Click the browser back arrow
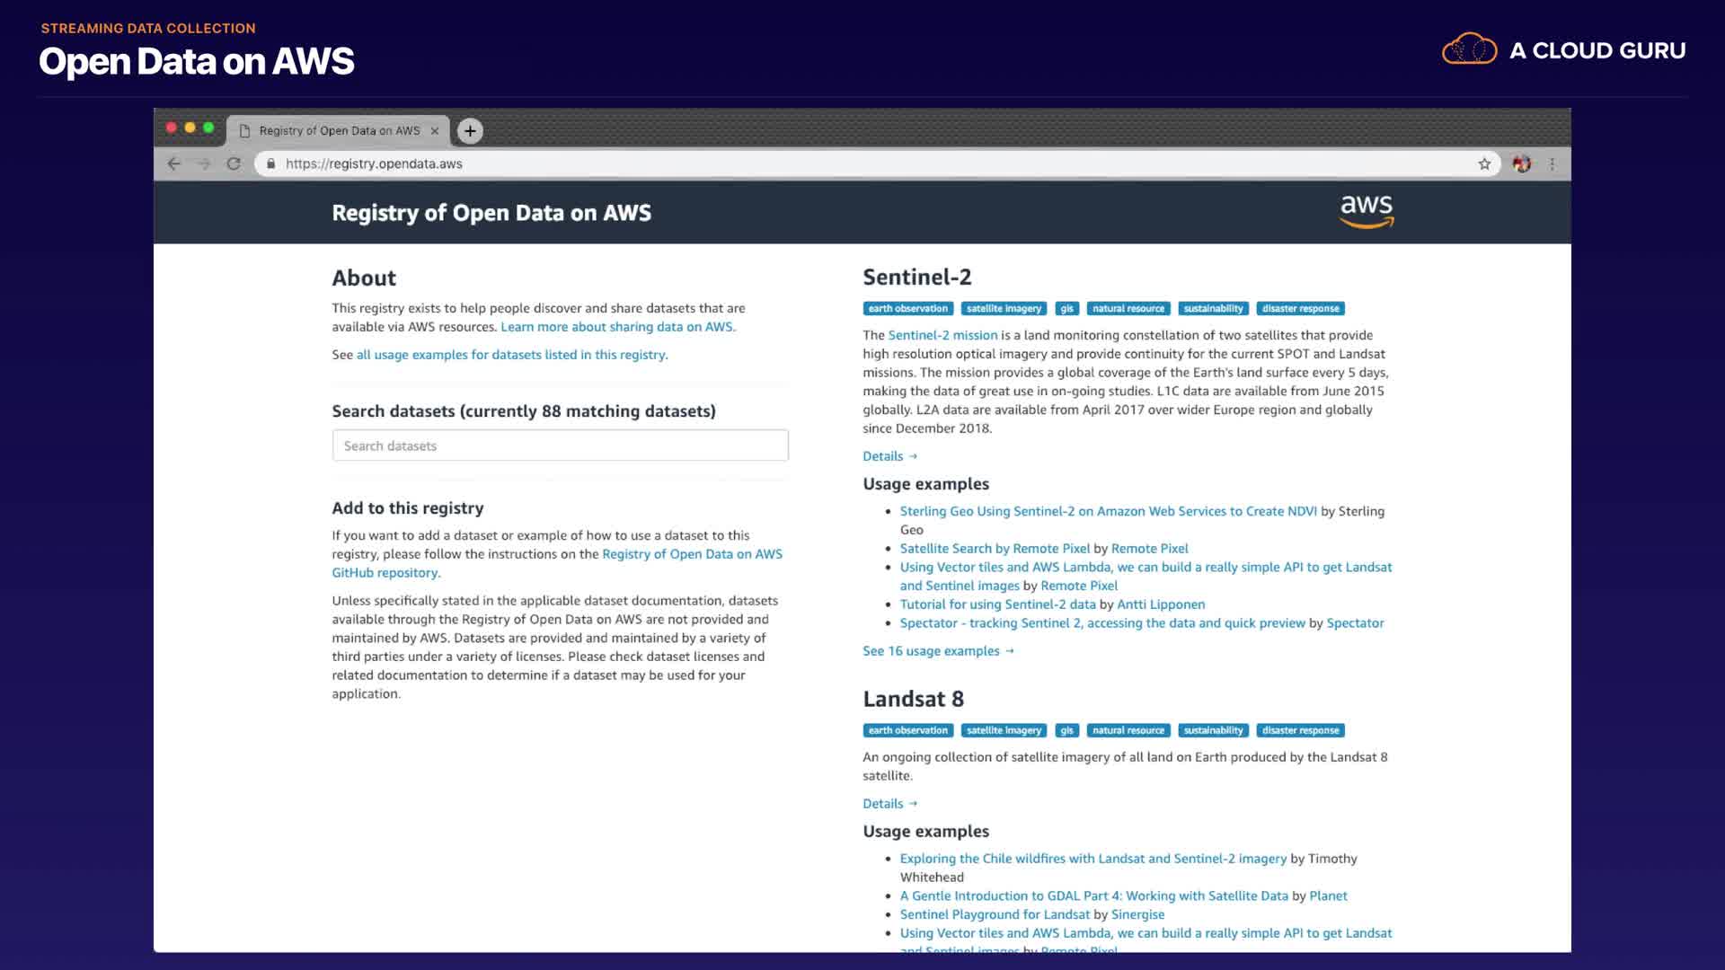Viewport: 1725px width, 970px height. coord(174,163)
